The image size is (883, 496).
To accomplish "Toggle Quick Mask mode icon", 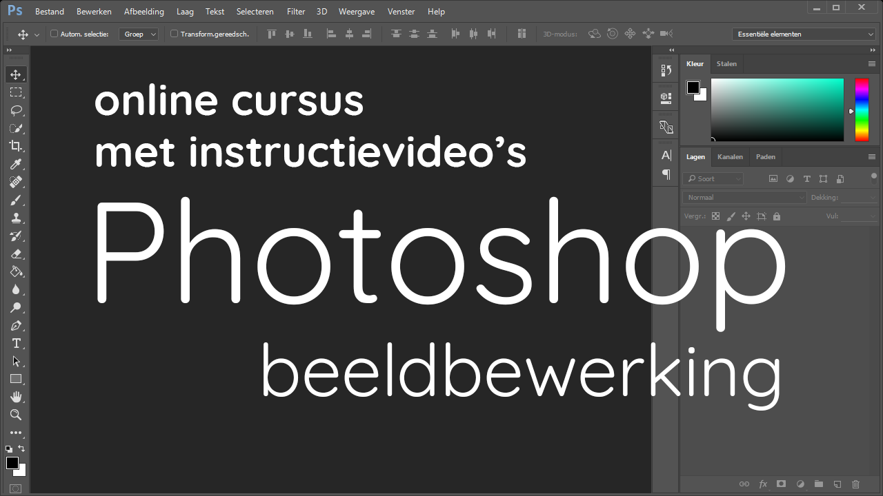I will pos(16,488).
